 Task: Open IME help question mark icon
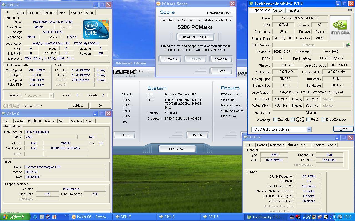click(326, 217)
